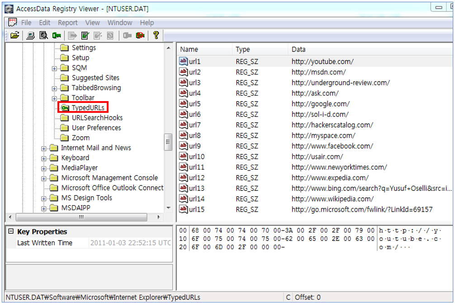Image resolution: width=455 pixels, height=305 pixels.
Task: Select the url10 value name
Action: coord(197,157)
